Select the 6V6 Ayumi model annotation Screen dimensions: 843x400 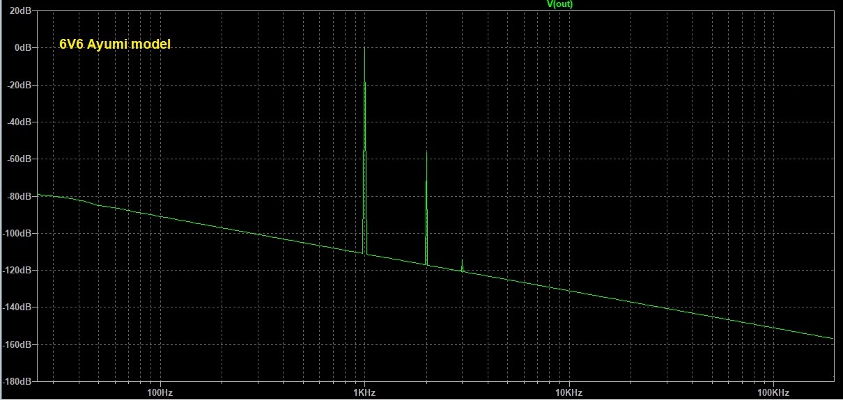115,45
